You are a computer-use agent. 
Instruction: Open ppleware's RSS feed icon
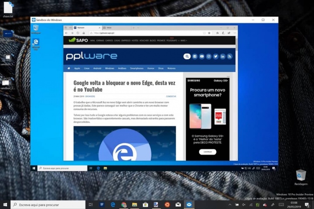(230, 56)
